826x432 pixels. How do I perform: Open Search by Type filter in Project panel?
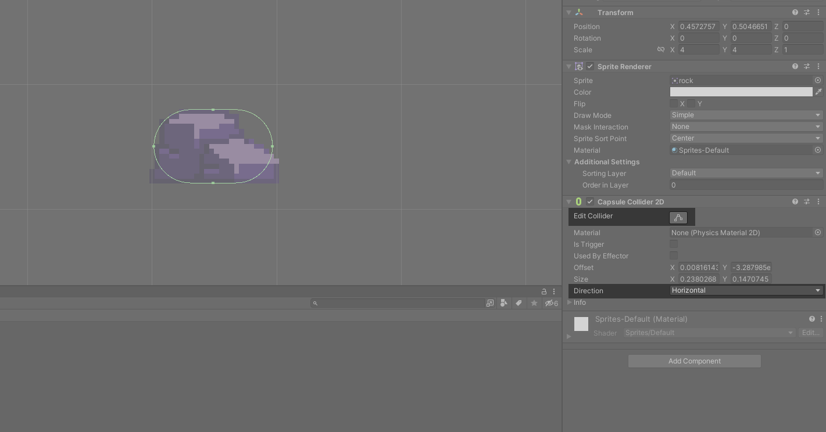(x=503, y=303)
